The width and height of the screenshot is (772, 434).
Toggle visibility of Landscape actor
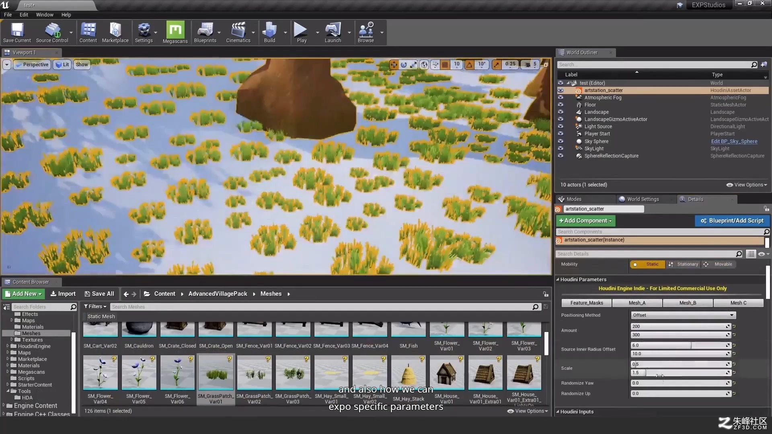tap(561, 112)
